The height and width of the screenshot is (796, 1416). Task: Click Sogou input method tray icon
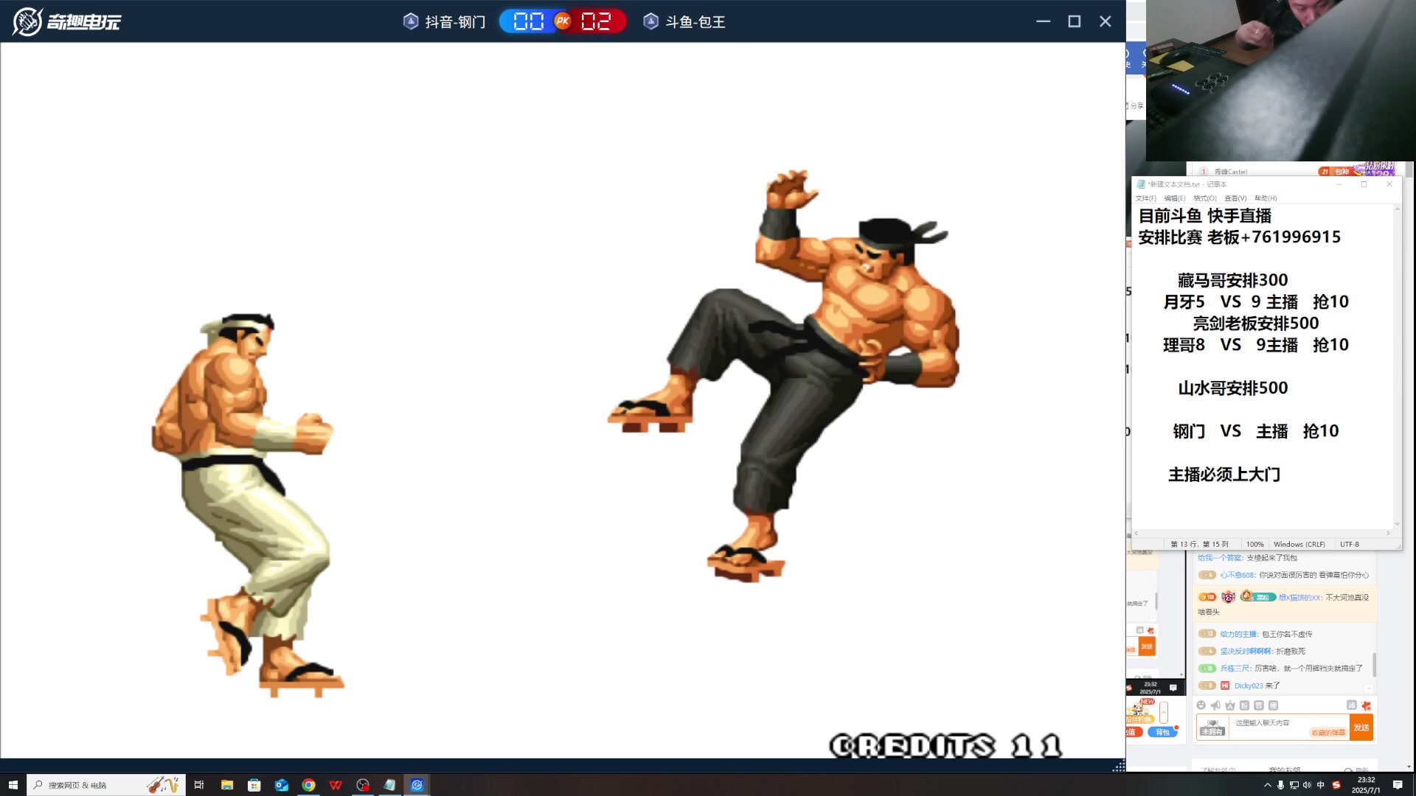(1336, 785)
